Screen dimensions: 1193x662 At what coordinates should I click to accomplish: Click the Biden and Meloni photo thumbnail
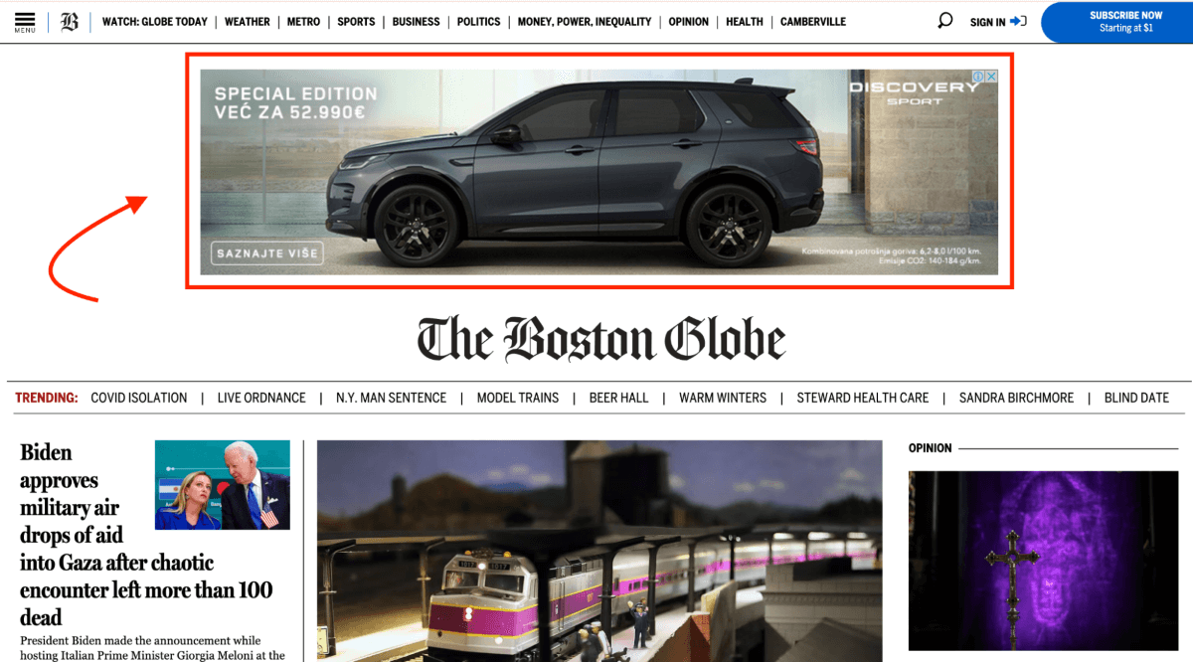222,485
